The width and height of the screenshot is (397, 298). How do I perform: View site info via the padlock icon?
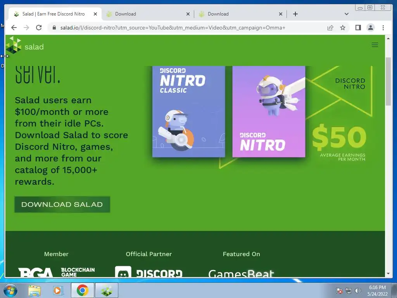click(x=54, y=28)
